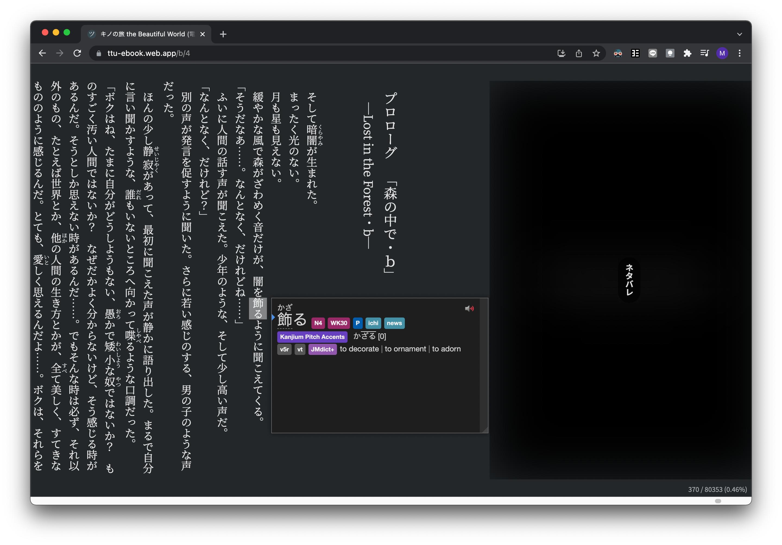Open the profile M avatar
This screenshot has width=782, height=545.
[722, 53]
